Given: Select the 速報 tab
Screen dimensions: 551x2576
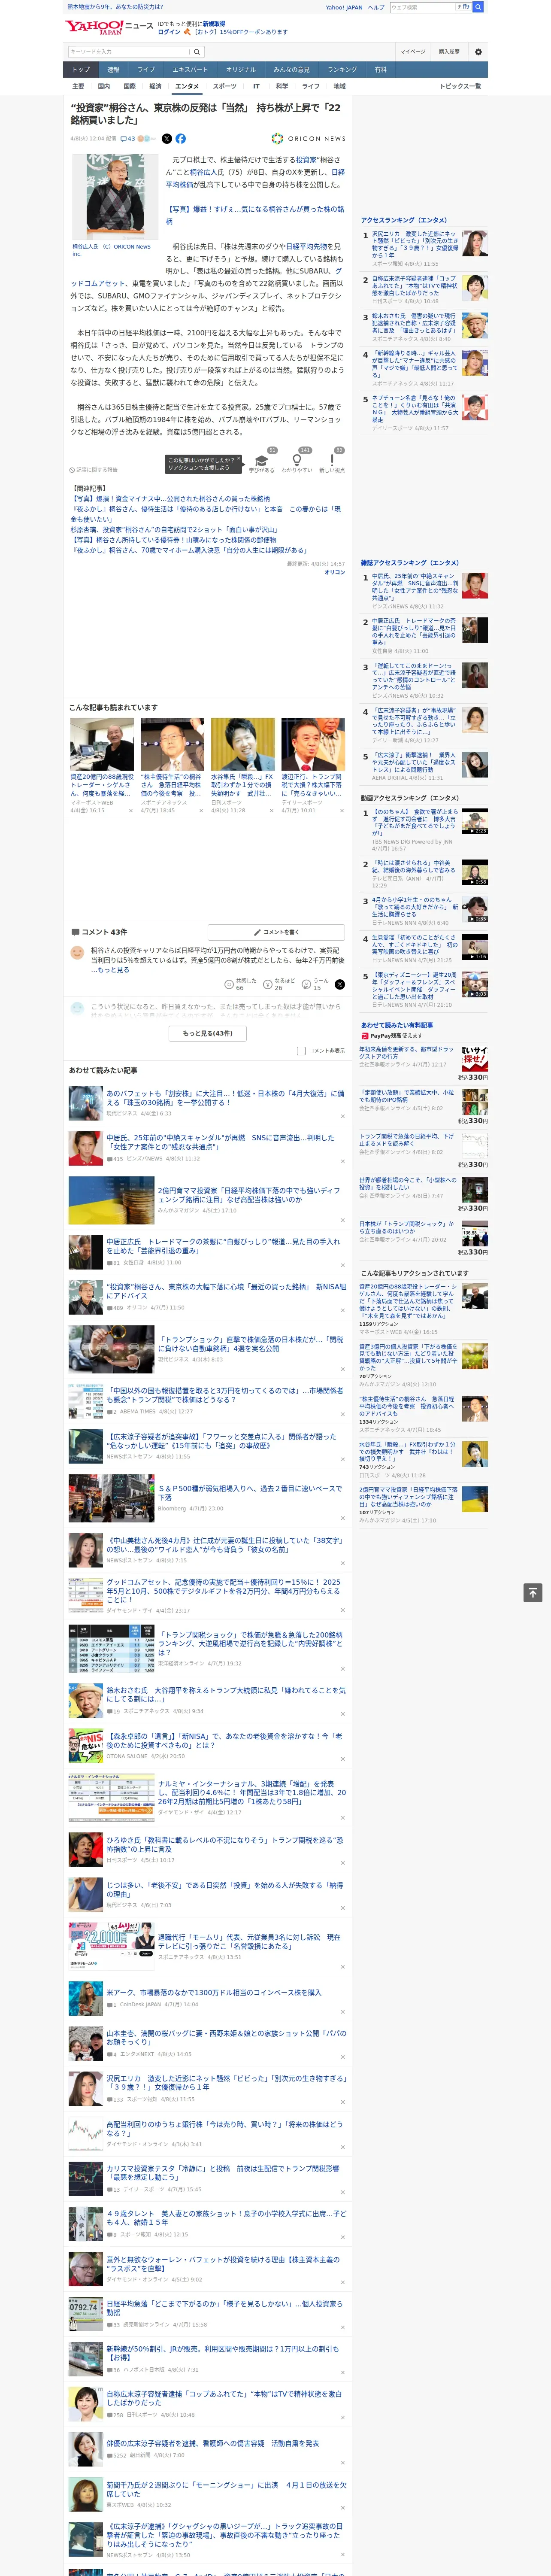Looking at the screenshot, I should pos(113,70).
